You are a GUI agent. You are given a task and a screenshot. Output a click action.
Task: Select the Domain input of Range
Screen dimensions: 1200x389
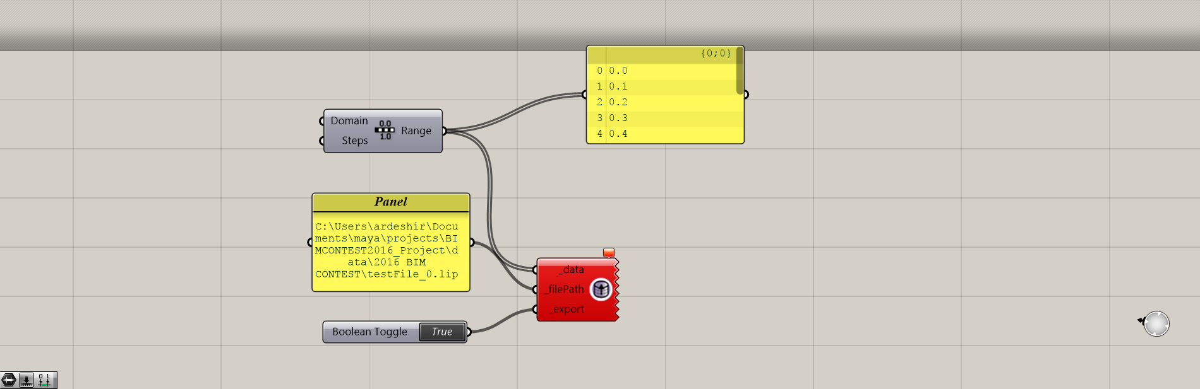(x=349, y=120)
